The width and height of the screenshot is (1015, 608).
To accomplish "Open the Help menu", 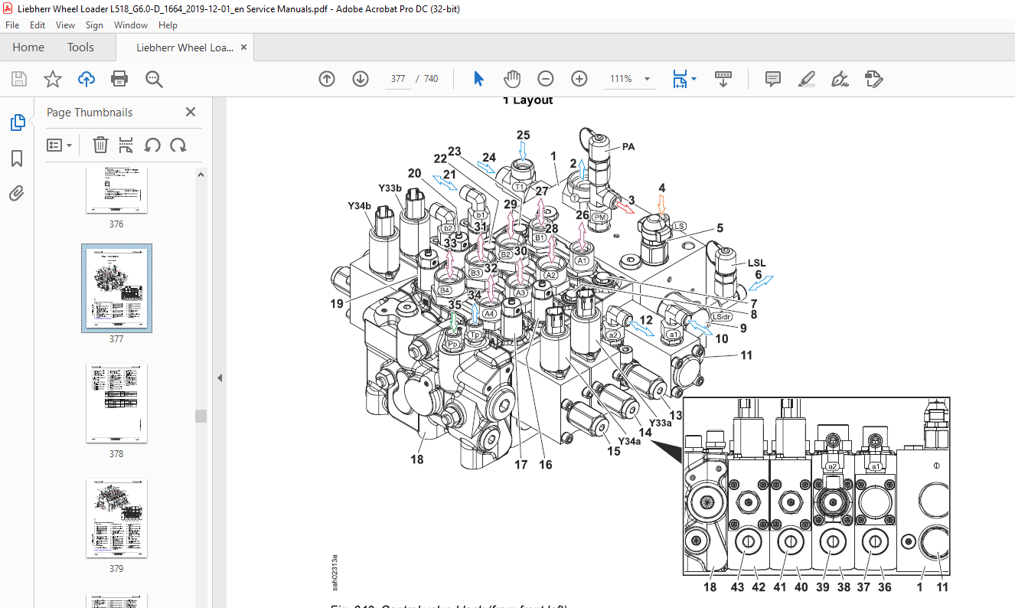I will (168, 25).
